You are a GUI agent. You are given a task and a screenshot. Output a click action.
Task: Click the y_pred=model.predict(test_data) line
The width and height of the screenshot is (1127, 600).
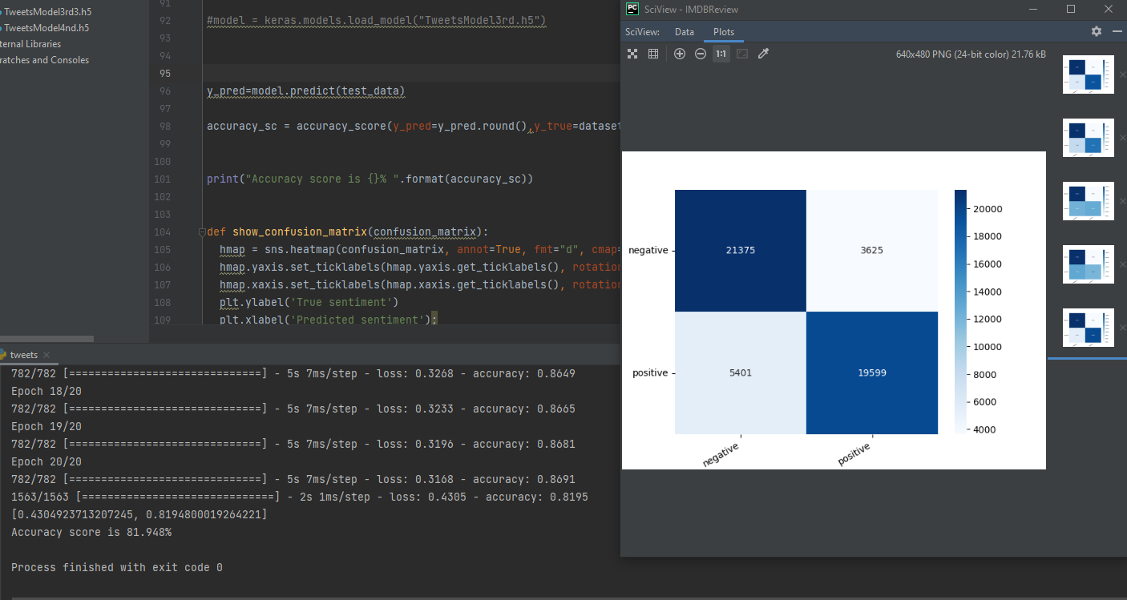coord(306,91)
